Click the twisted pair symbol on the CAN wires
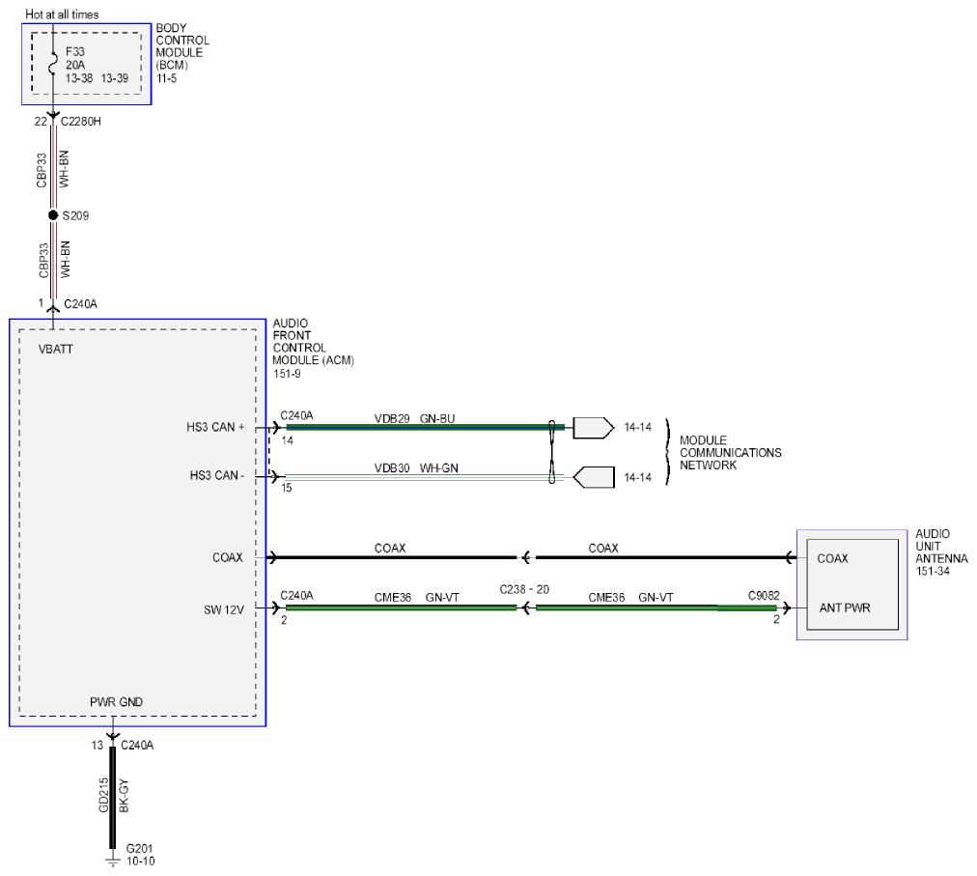 pos(552,452)
